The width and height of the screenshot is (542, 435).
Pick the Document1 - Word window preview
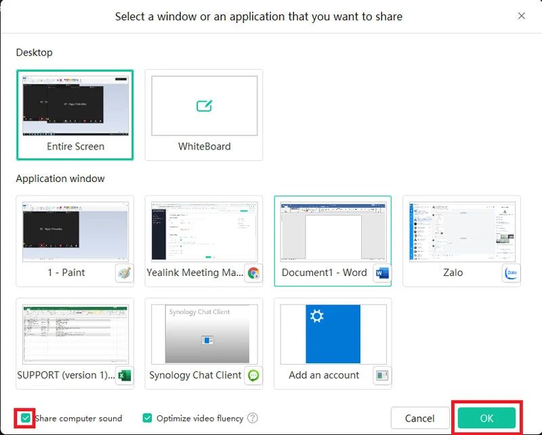click(x=333, y=231)
